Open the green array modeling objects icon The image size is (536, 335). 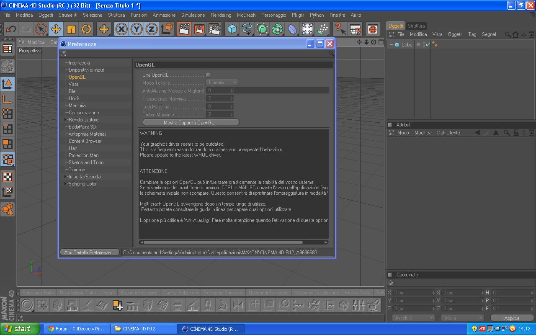pos(277,29)
